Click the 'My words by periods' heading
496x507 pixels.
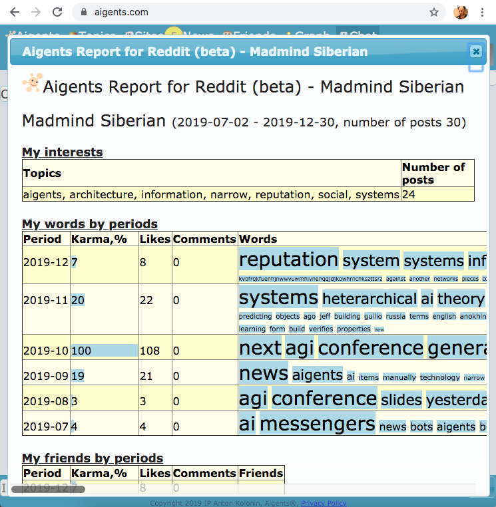[90, 224]
